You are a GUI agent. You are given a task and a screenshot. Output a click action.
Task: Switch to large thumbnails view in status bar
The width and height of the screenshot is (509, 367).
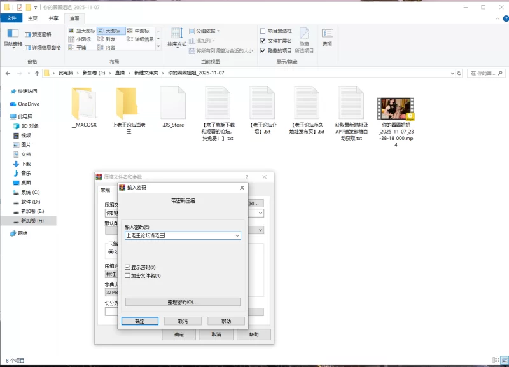pyautogui.click(x=505, y=360)
